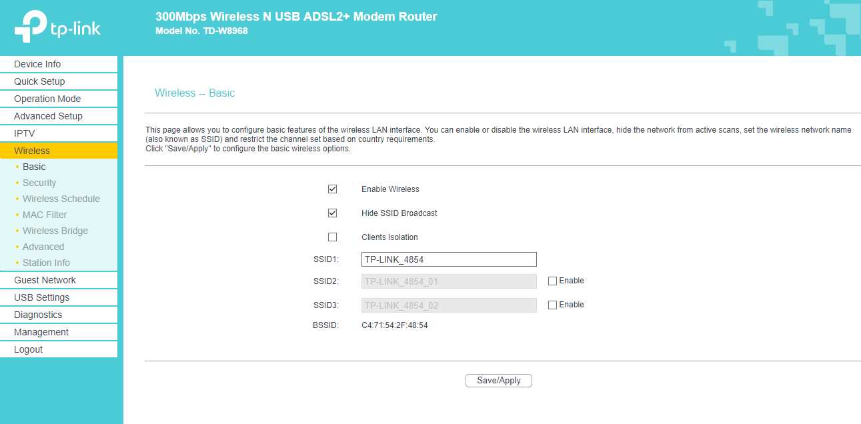Open Advanced Setup section
The width and height of the screenshot is (861, 424).
point(59,116)
